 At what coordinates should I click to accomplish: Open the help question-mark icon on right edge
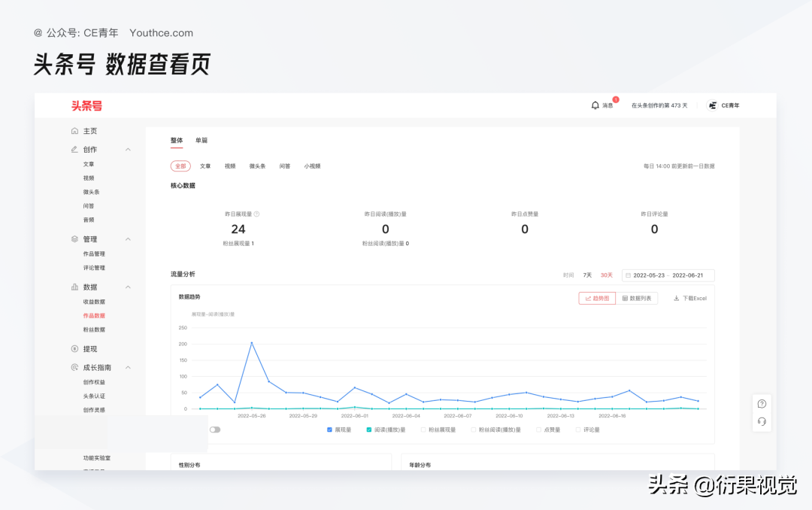(x=761, y=403)
